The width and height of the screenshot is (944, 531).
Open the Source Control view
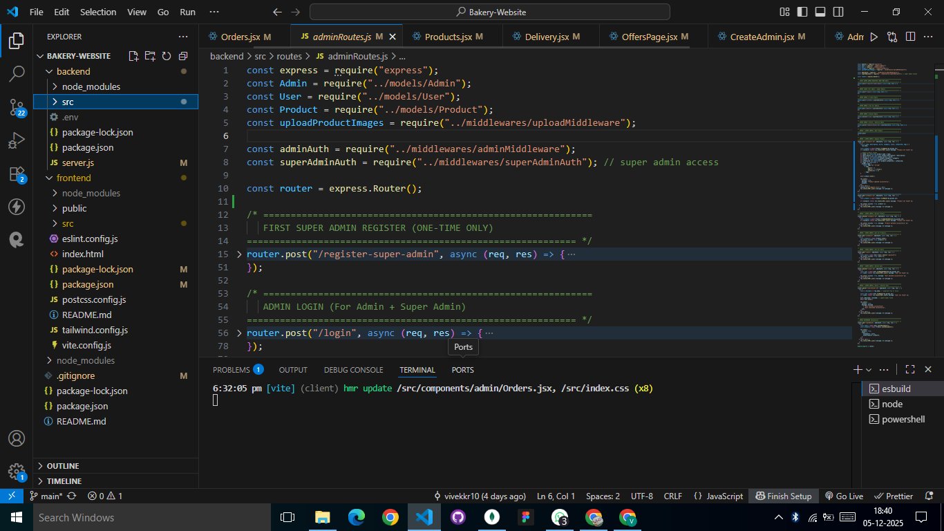pyautogui.click(x=16, y=106)
